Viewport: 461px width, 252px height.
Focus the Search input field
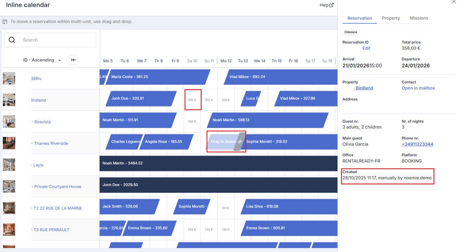pyautogui.click(x=50, y=40)
